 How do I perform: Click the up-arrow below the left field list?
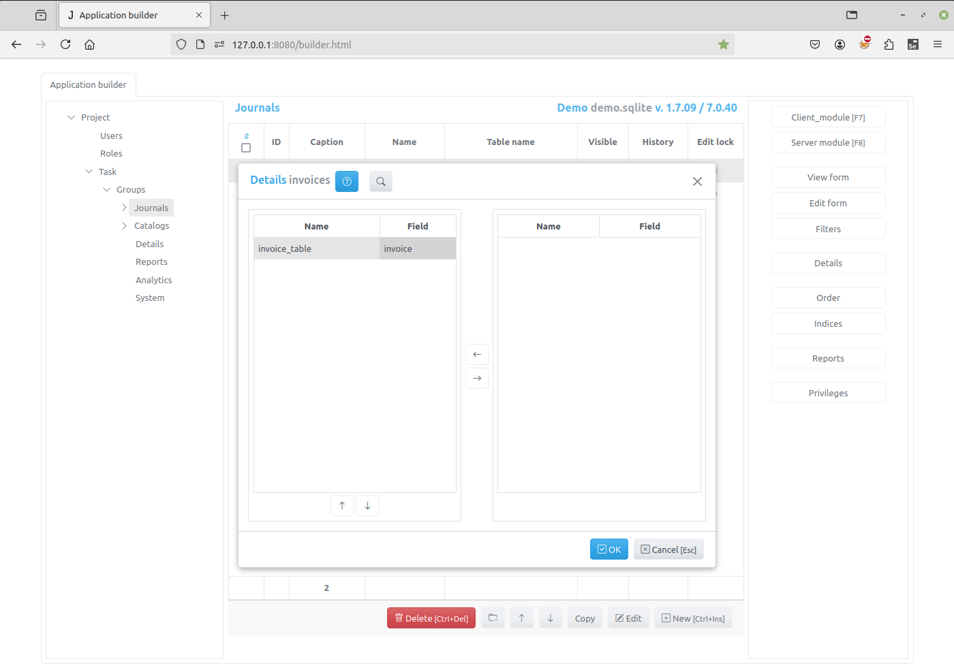point(342,505)
